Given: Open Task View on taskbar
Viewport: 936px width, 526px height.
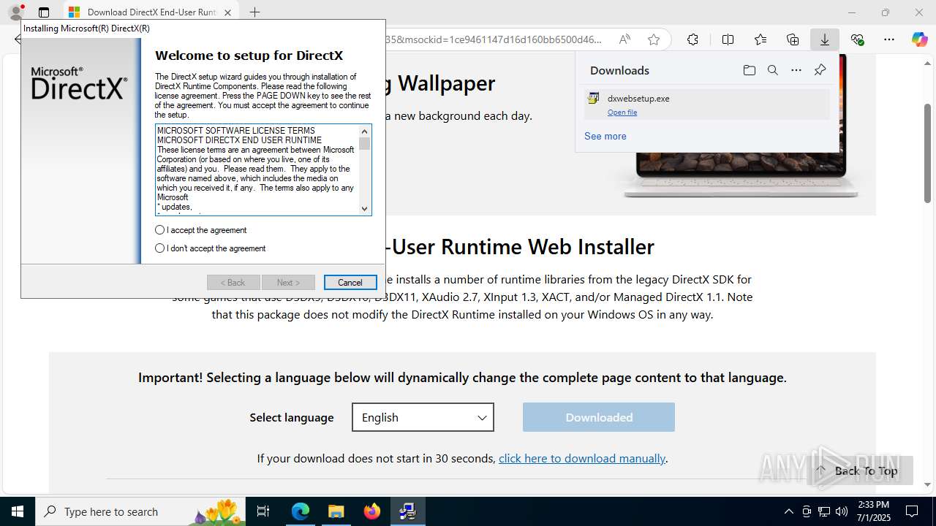Looking at the screenshot, I should [x=263, y=511].
